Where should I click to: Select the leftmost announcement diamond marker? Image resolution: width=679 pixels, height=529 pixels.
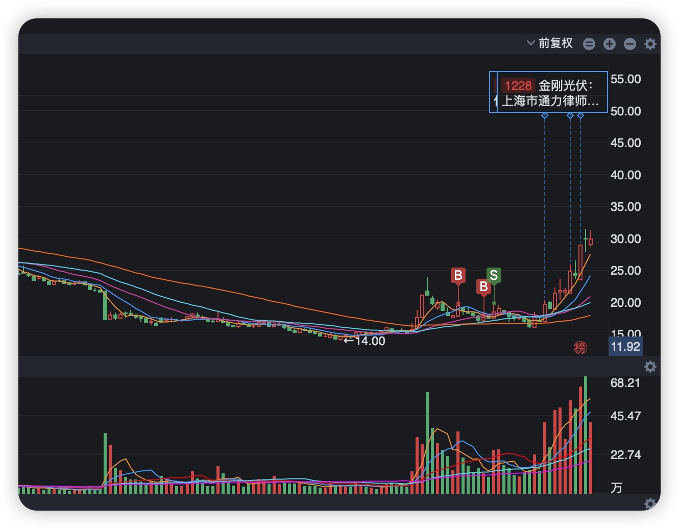coord(545,116)
